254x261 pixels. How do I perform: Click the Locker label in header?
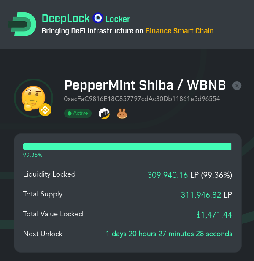click(x=118, y=19)
